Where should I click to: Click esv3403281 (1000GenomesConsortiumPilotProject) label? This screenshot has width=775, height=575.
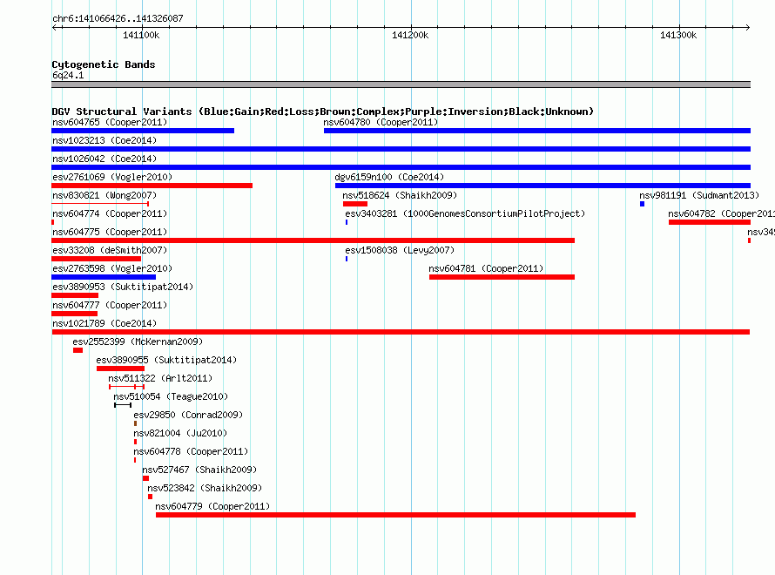click(x=465, y=213)
